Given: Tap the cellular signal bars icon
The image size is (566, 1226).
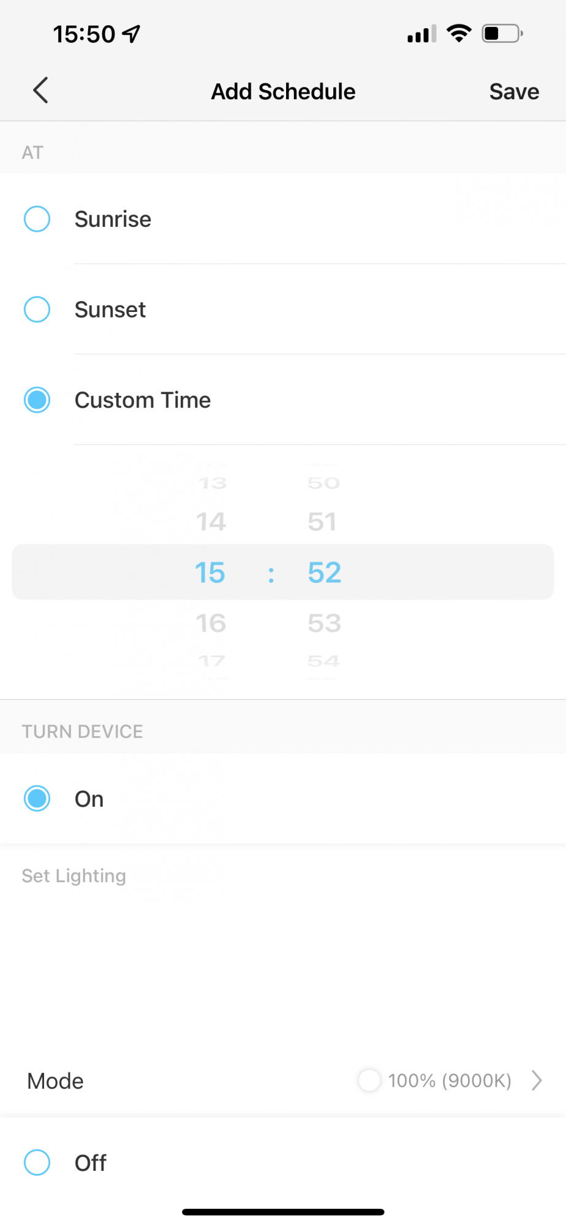Looking at the screenshot, I should click(421, 34).
